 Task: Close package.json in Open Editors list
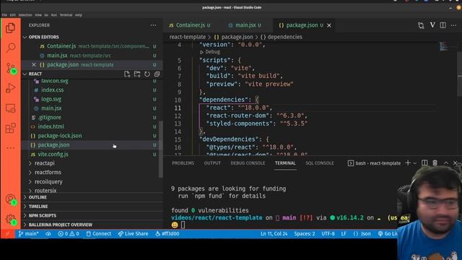[x=34, y=64]
